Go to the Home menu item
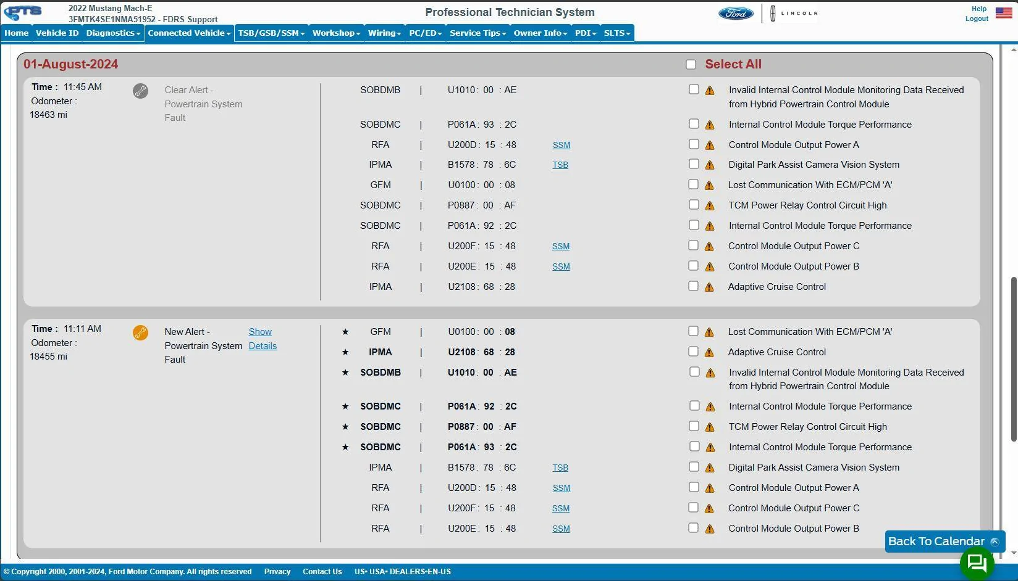The height and width of the screenshot is (581, 1018). 17,33
